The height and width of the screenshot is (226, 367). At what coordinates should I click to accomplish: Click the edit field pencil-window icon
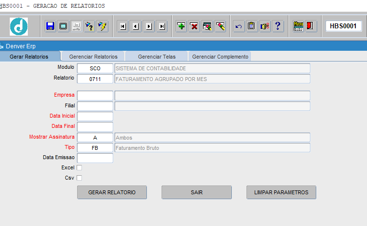click(x=207, y=26)
